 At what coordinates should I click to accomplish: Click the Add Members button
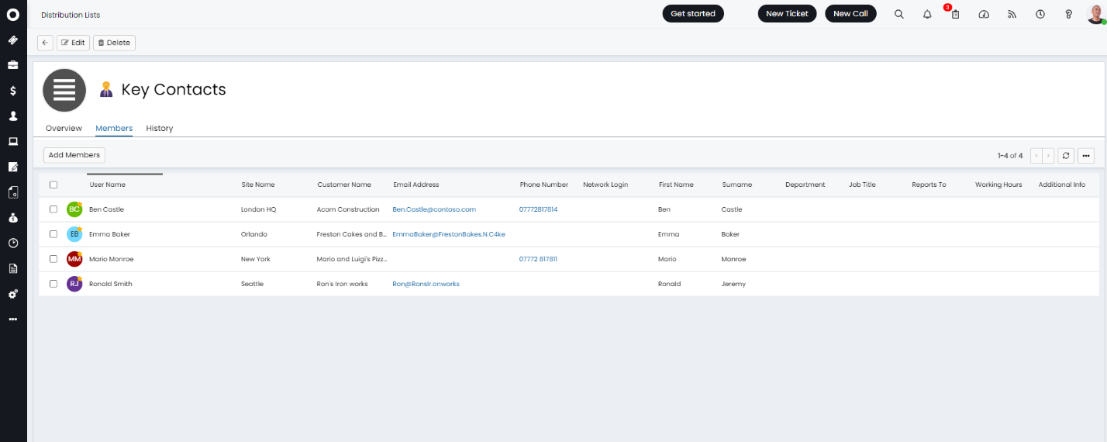74,155
